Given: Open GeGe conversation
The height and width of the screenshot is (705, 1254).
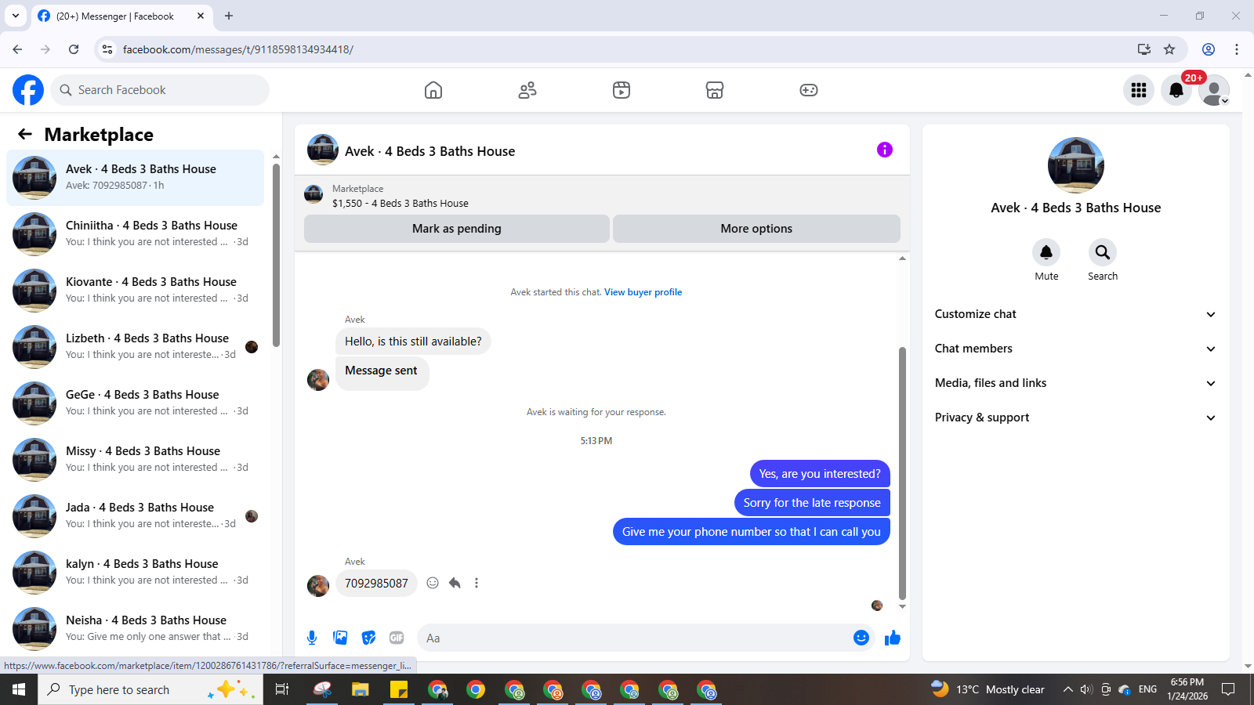Looking at the screenshot, I should coord(135,403).
